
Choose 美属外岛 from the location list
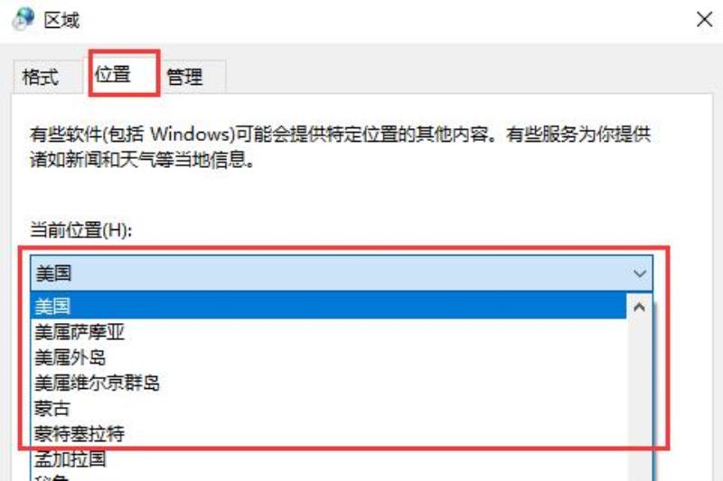coord(328,357)
